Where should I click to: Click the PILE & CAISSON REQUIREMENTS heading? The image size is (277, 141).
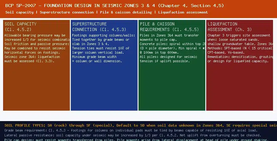coord(169,27)
